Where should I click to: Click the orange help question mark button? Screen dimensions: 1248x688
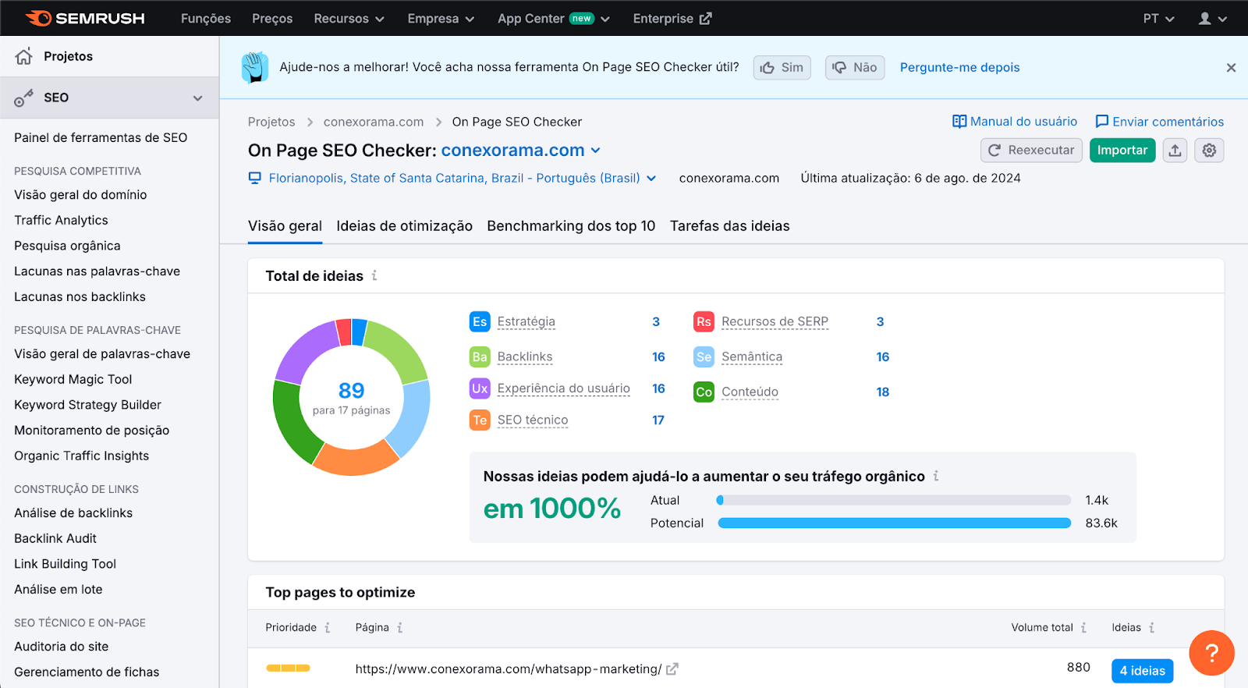coord(1211,653)
